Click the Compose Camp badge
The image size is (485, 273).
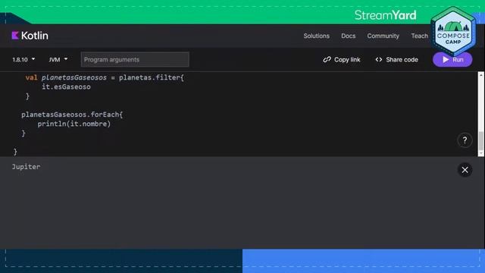pos(453,32)
